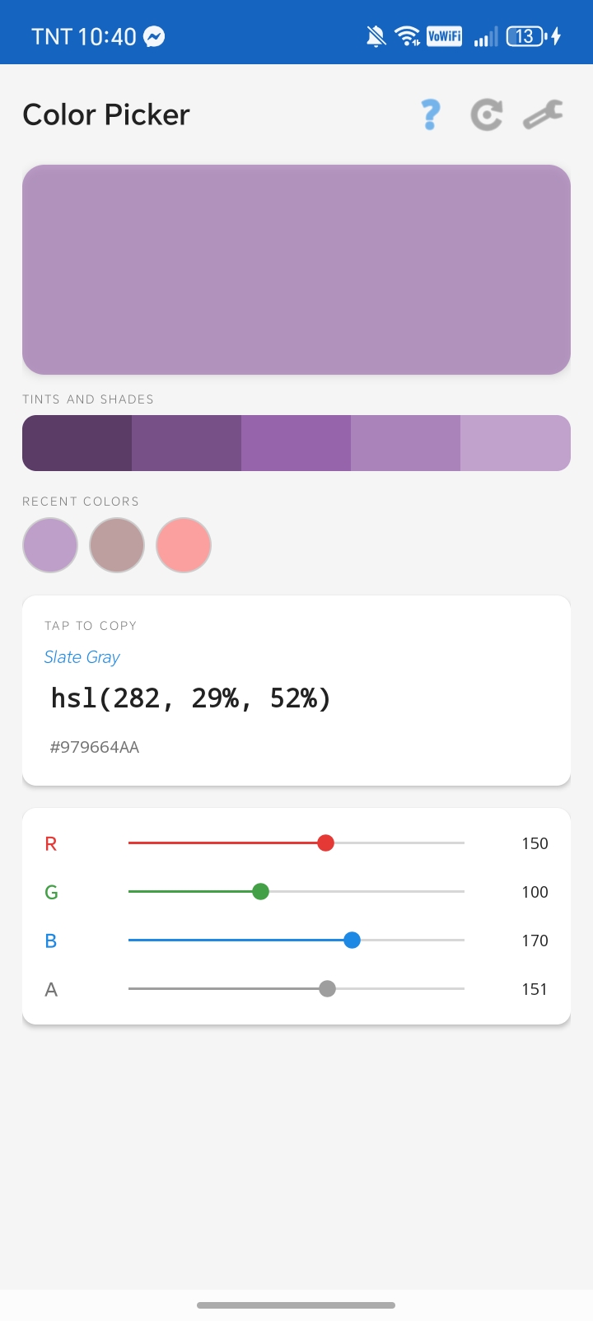Tap the Messenger notification icon in status bar
The width and height of the screenshot is (593, 1321).
[154, 36]
